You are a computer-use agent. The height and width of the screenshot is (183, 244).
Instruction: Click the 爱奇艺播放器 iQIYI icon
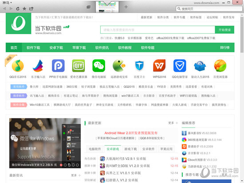click(79, 66)
